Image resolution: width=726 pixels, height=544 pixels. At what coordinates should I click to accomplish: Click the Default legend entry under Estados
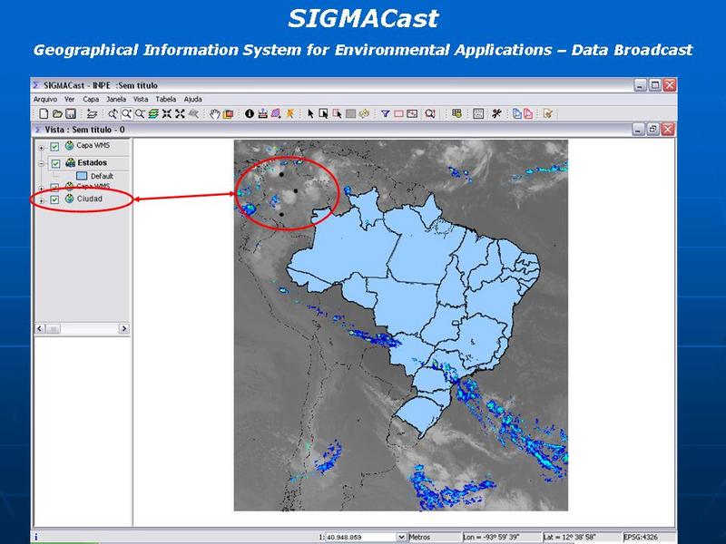coord(102,176)
